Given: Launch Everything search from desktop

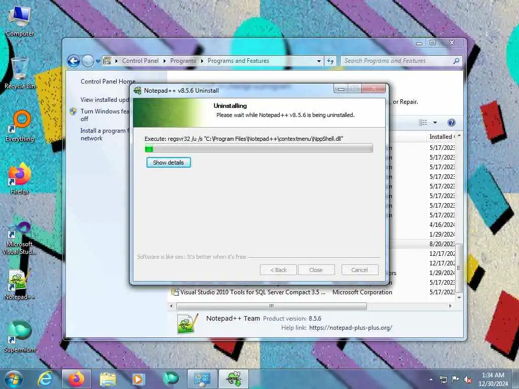Looking at the screenshot, I should [20, 126].
